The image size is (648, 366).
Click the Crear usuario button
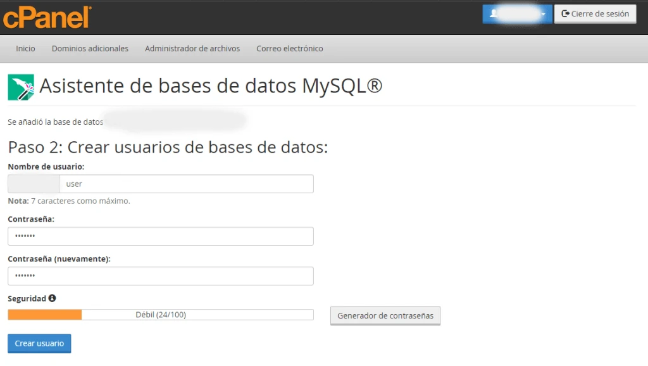39,343
